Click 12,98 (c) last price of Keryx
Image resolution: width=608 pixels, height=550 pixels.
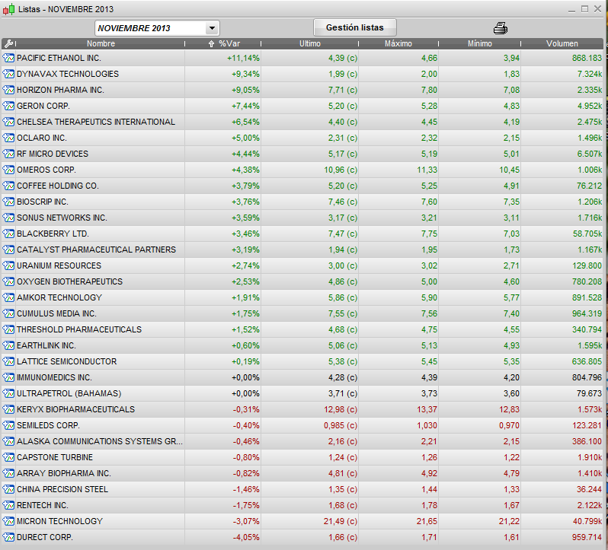pos(341,409)
